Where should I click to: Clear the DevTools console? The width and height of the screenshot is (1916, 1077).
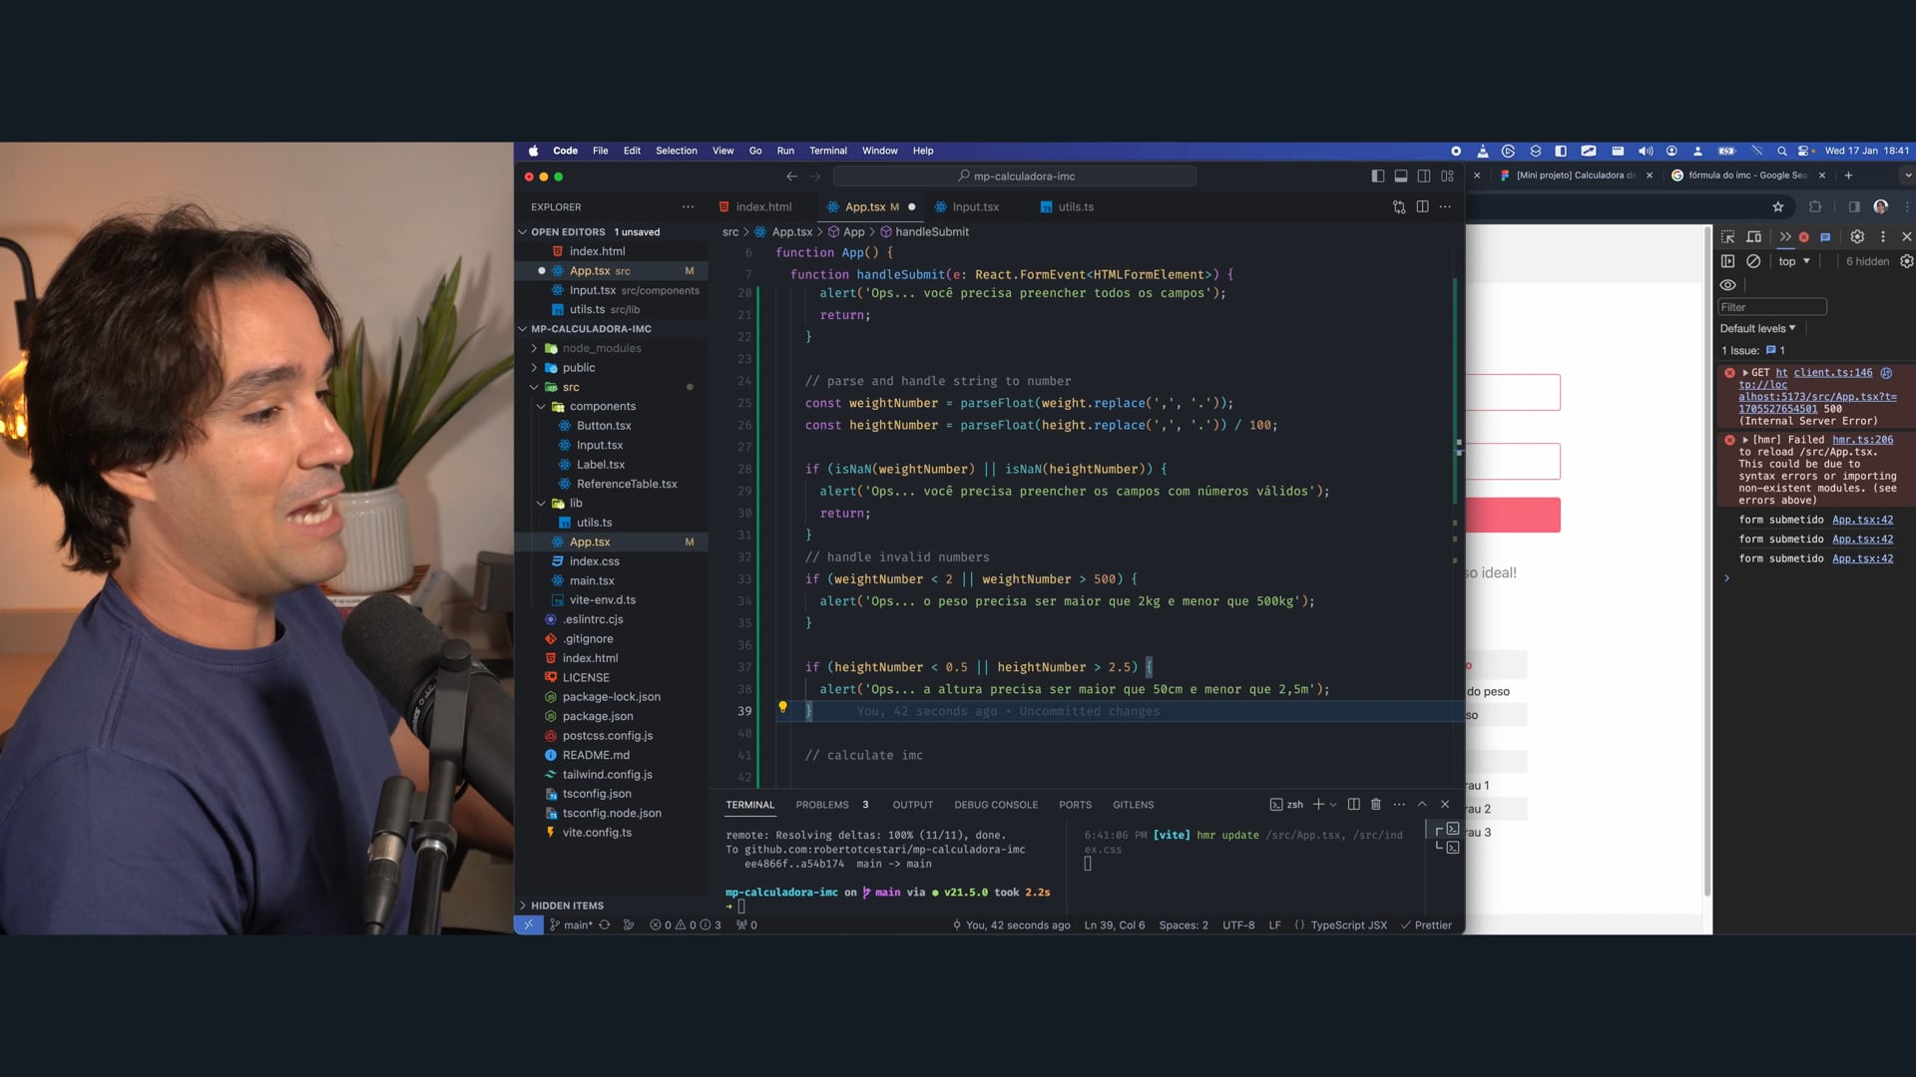(x=1753, y=261)
